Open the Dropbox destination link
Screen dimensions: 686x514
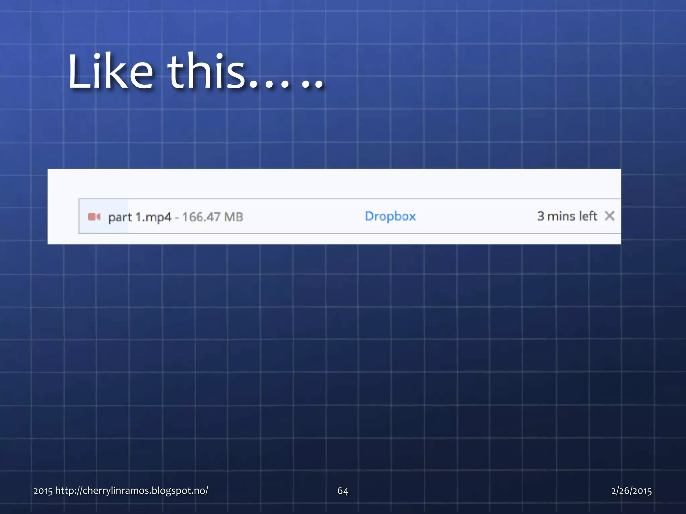pos(390,216)
